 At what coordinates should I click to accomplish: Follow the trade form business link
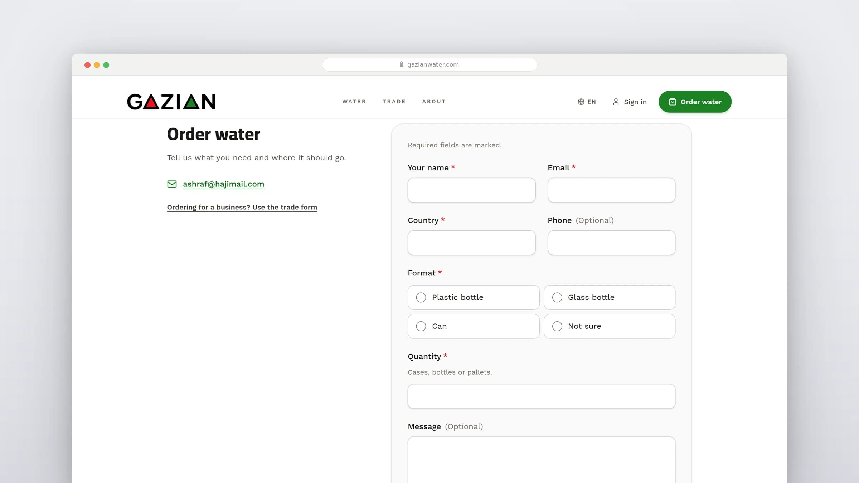(242, 208)
